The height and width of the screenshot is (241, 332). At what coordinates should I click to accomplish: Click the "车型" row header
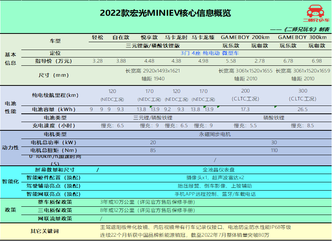coord(55,41)
